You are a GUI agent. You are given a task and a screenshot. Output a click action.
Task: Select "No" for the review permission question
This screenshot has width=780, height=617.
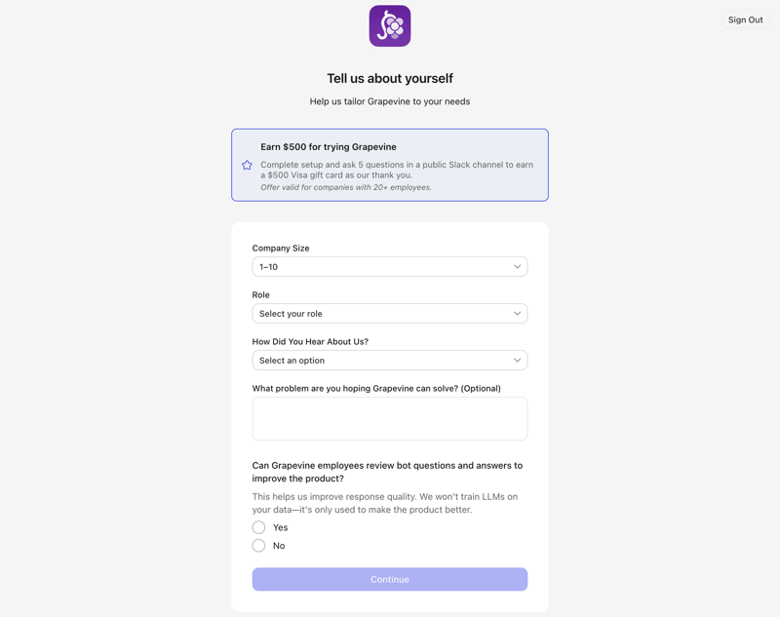(x=258, y=546)
